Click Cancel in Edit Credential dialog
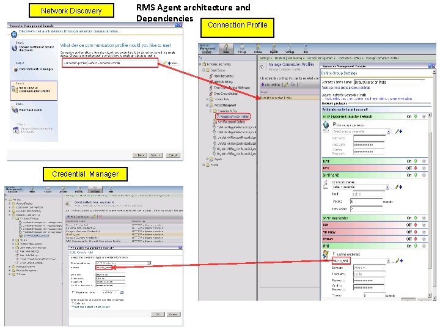Screen dimensions: 440x330 173,314
